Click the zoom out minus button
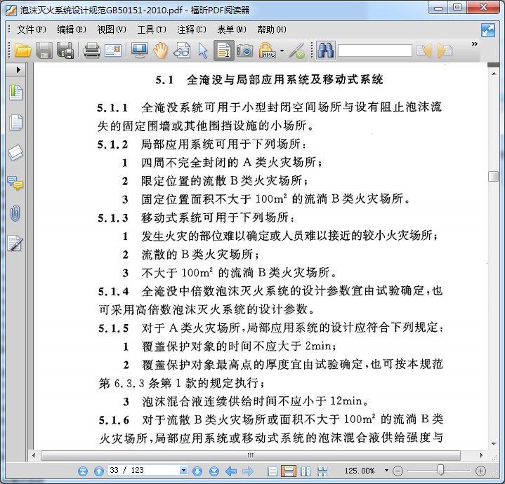The height and width of the screenshot is (484, 505). click(x=398, y=471)
